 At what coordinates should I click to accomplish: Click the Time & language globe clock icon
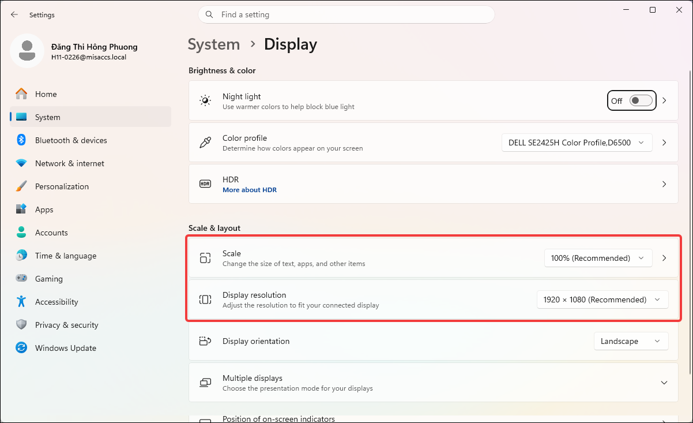pyautogui.click(x=21, y=256)
